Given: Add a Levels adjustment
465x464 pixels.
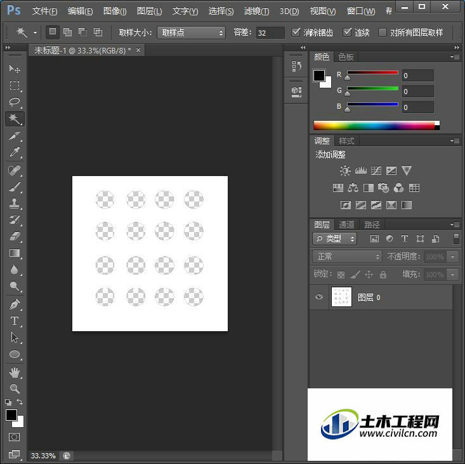Looking at the screenshot, I should tap(360, 170).
